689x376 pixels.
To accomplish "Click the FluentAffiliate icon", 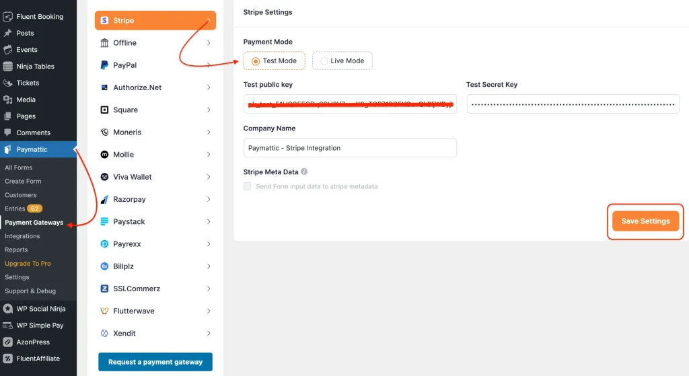I will (x=7, y=359).
